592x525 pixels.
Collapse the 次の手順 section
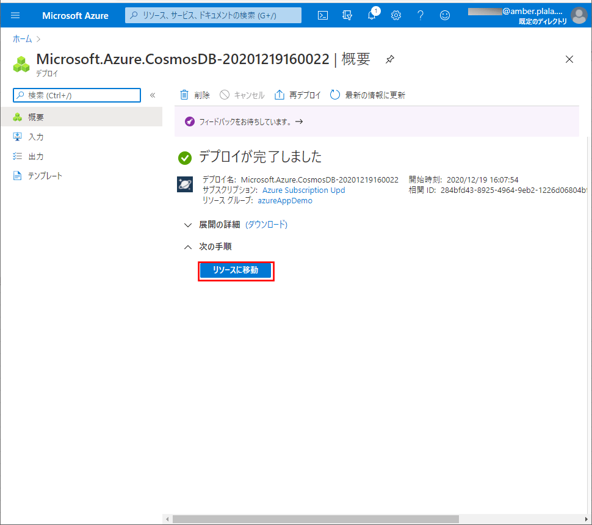pos(187,247)
